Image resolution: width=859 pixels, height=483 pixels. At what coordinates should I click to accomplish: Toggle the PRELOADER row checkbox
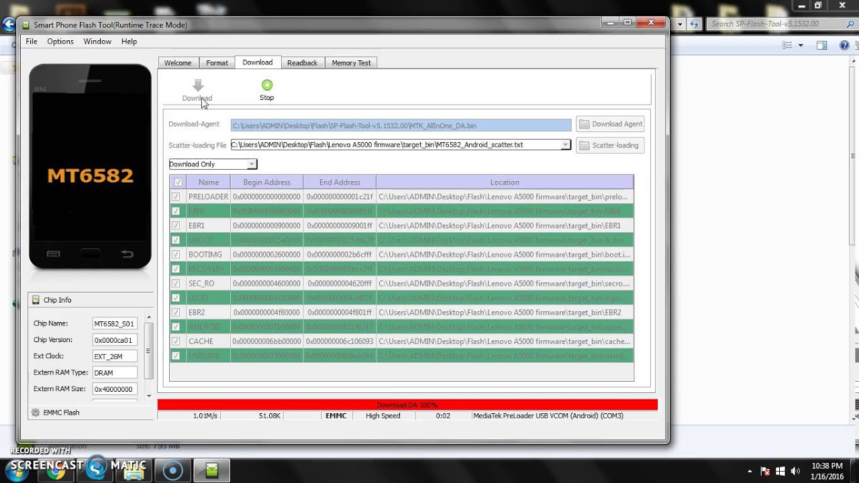tap(176, 197)
